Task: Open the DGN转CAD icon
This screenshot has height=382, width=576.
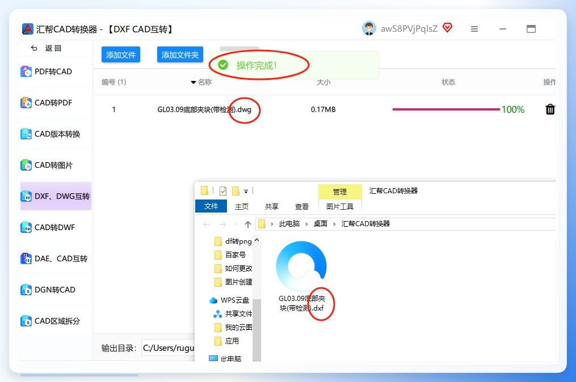Action: [x=26, y=290]
